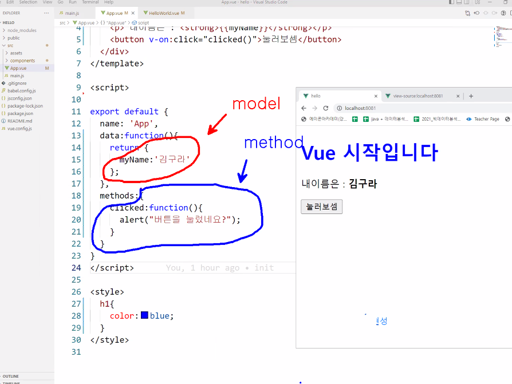This screenshot has width=512, height=384.
Task: Open the Teacher Page bookmark
Action: [x=483, y=119]
